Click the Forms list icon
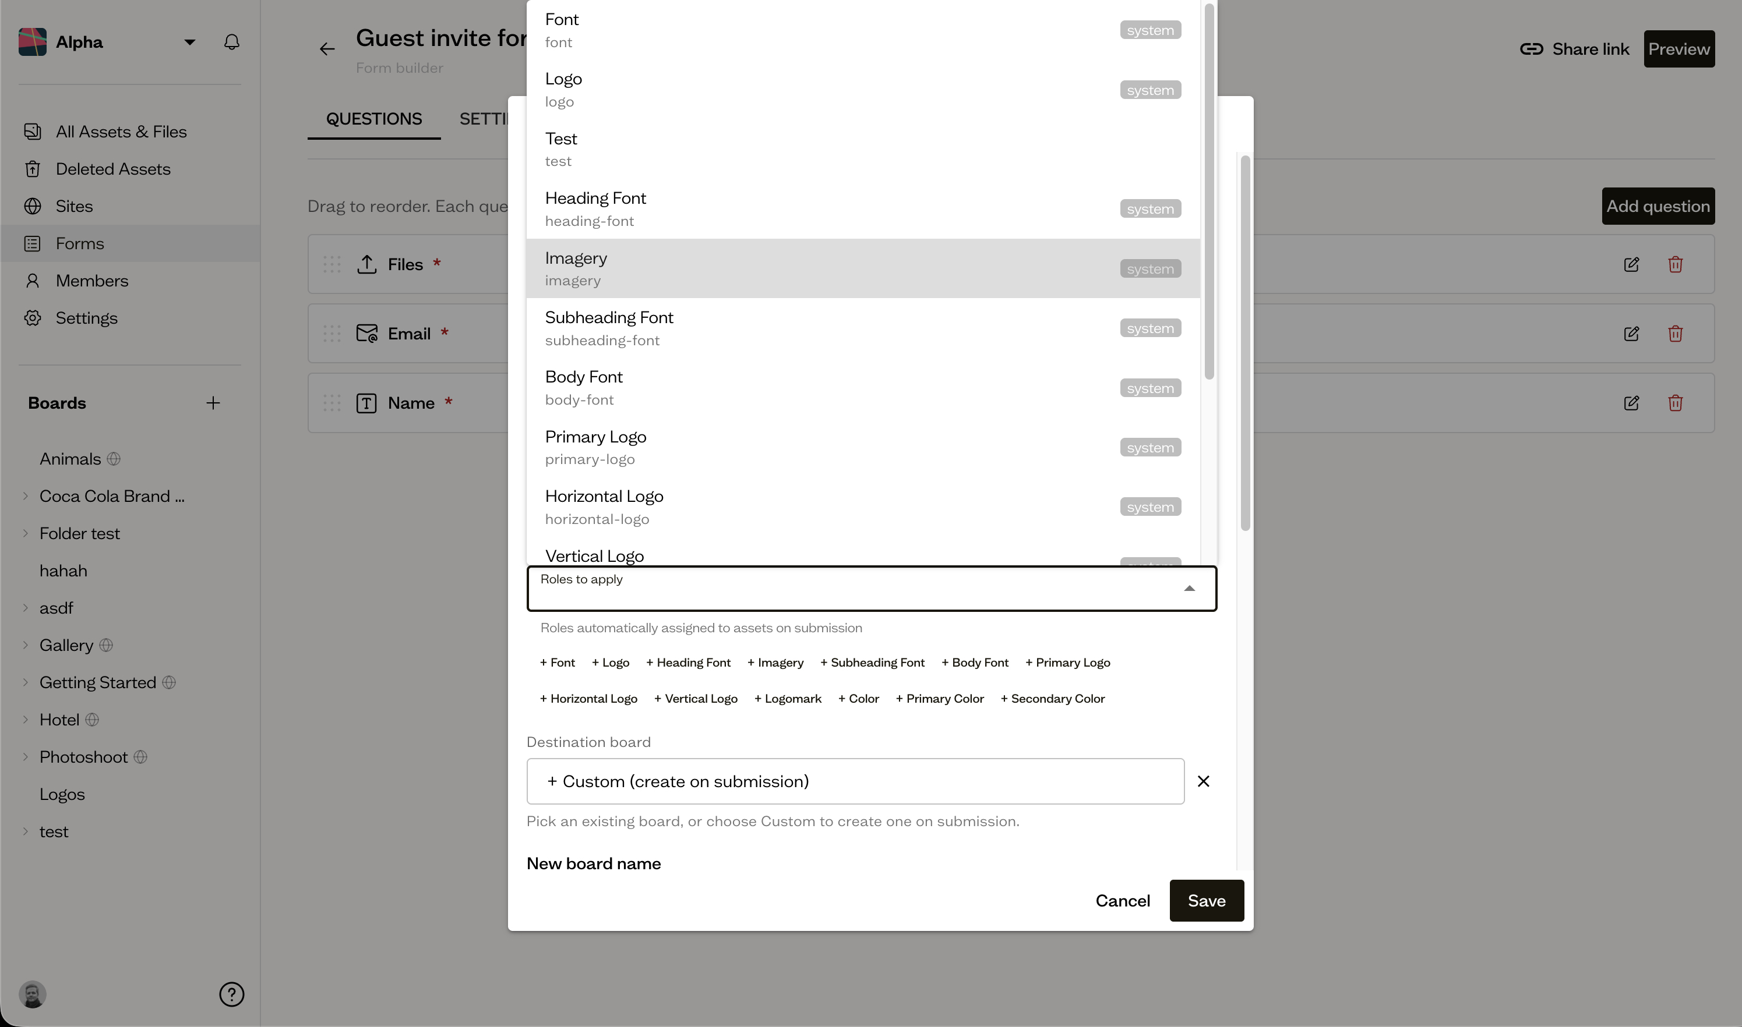 coord(33,243)
